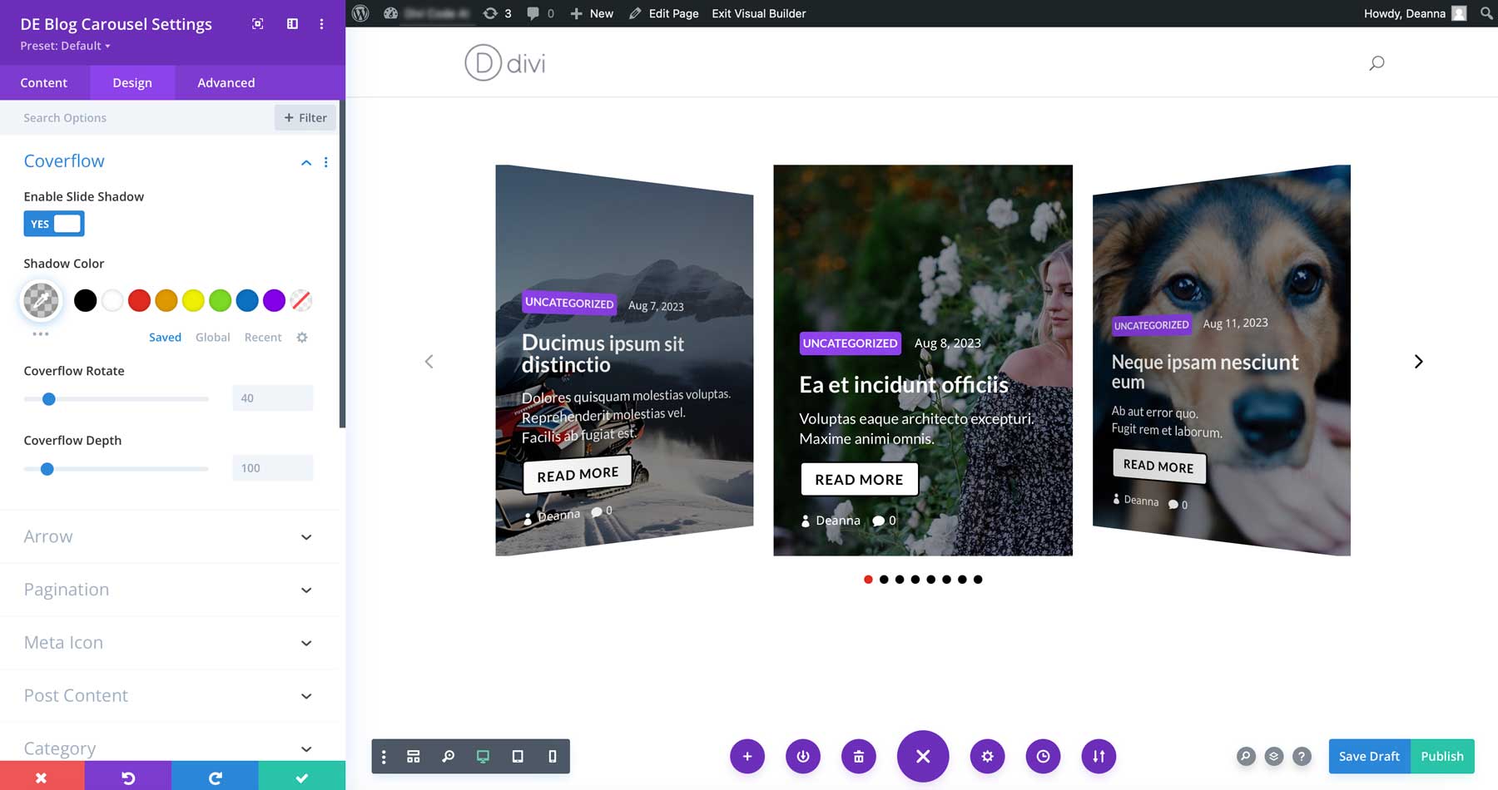Image resolution: width=1498 pixels, height=790 pixels.
Task: Expand the Pagination section
Action: pyautogui.click(x=171, y=590)
